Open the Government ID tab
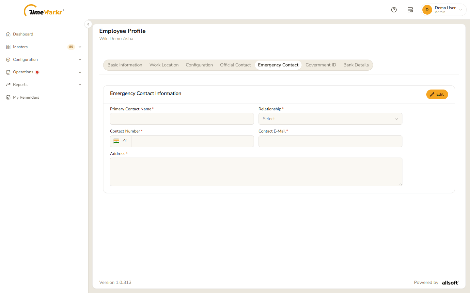The width and height of the screenshot is (470, 293). [x=321, y=65]
